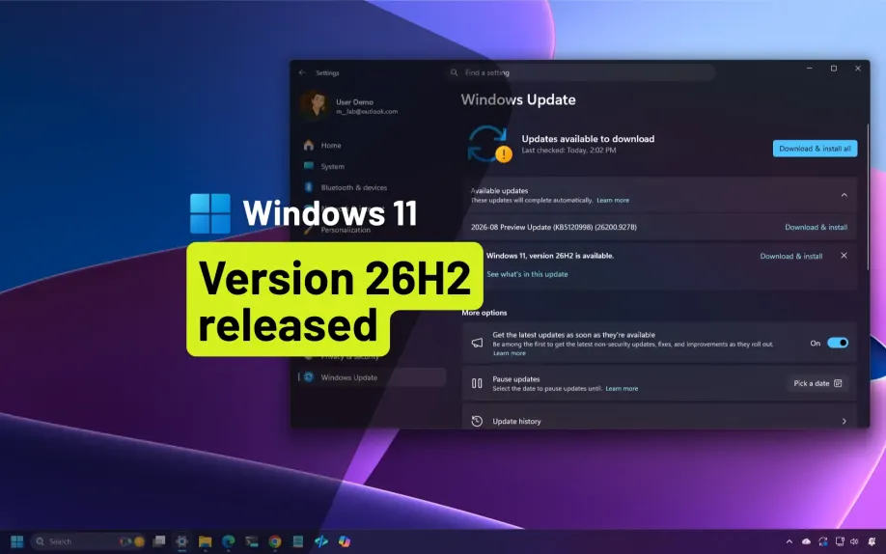Image resolution: width=886 pixels, height=554 pixels.
Task: Download & install the 2026-08 Preview Update
Action: tap(816, 227)
